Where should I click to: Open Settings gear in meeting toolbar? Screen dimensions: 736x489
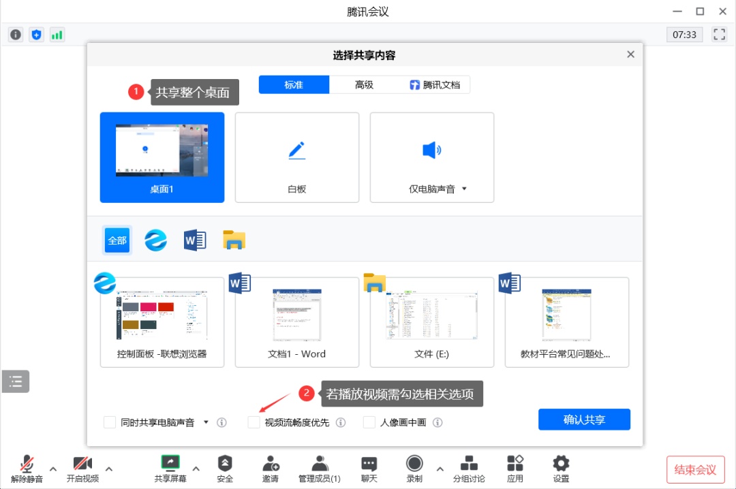click(561, 464)
